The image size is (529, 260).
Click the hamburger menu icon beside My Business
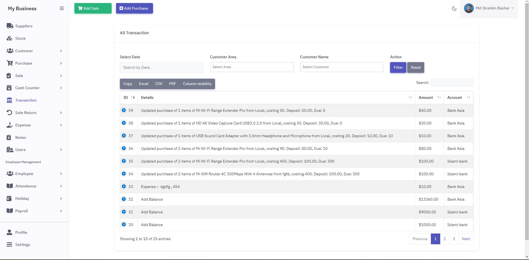point(62,8)
